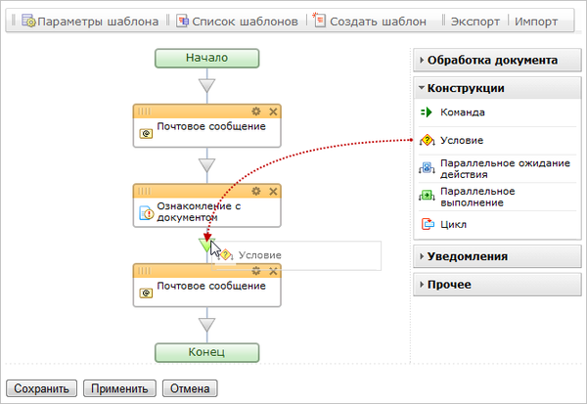This screenshot has height=404, width=587.
Task: Click Экспорт in the toolbar
Action: coord(474,21)
